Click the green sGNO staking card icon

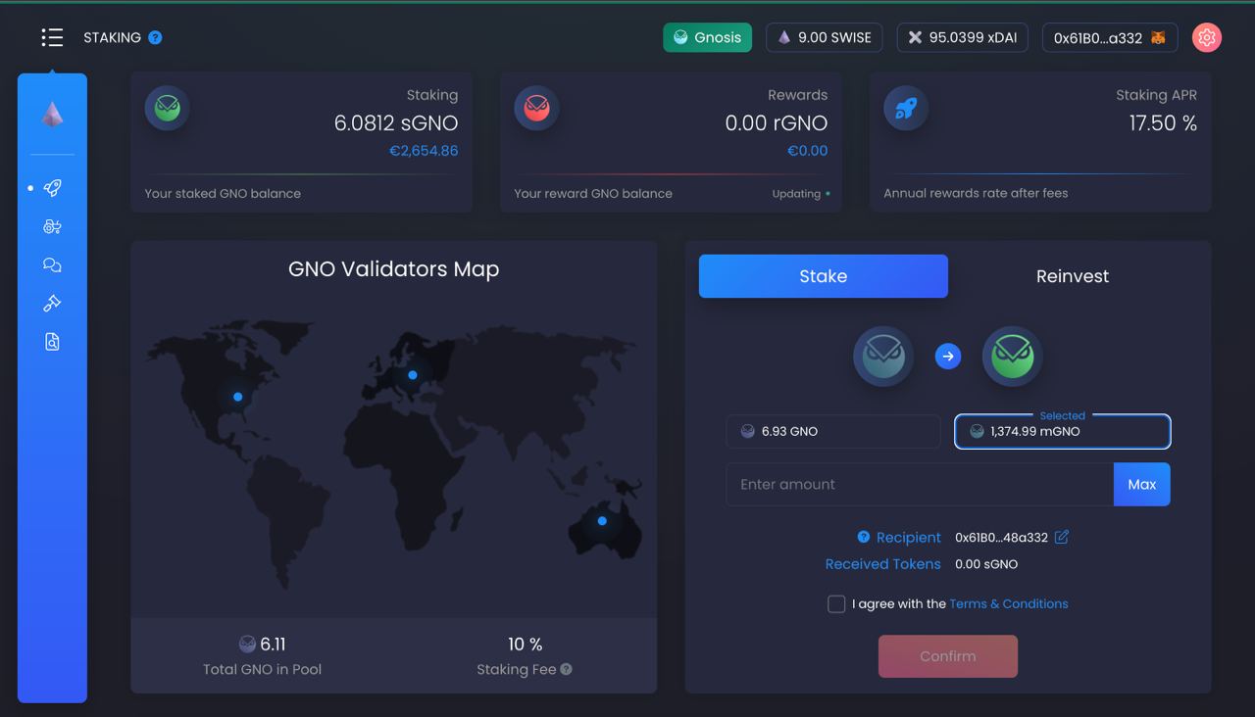(x=168, y=108)
